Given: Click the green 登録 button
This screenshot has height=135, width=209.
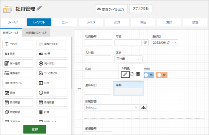Looking at the screenshot, I should [35, 129].
